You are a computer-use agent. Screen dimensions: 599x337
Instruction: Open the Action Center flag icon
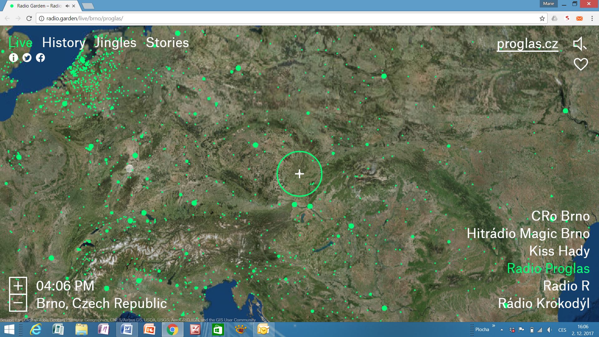tap(521, 330)
